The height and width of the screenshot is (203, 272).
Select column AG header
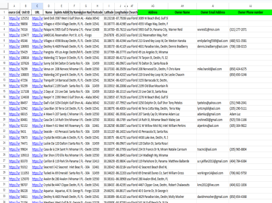click(153, 6)
